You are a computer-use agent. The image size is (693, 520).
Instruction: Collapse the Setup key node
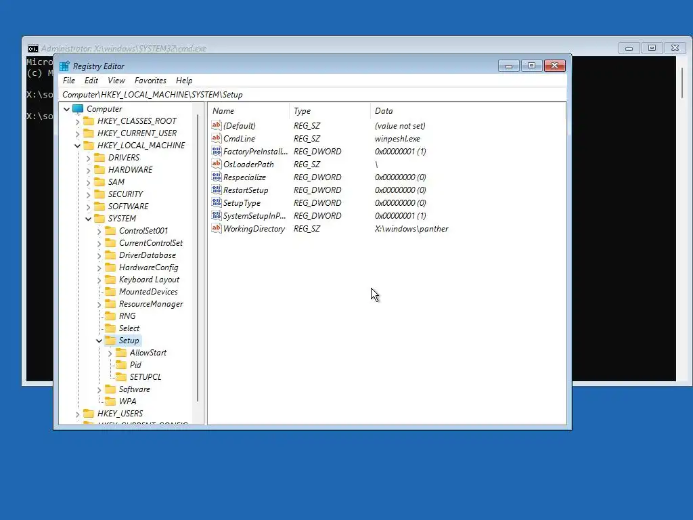coord(99,341)
